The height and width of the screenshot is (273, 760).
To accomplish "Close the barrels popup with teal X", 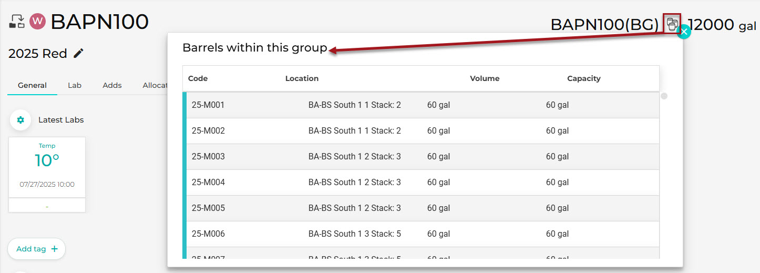I will pos(683,32).
